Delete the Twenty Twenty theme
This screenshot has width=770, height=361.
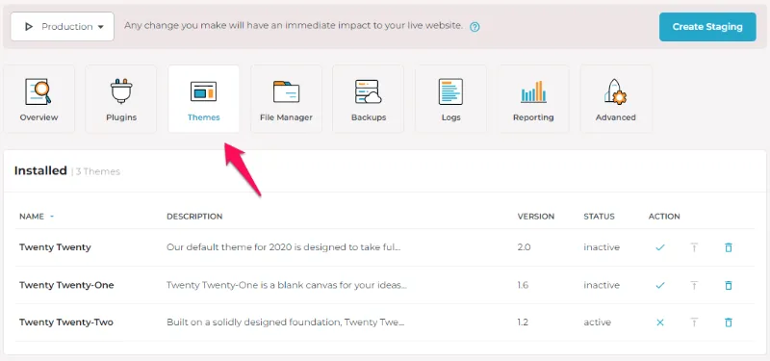click(x=729, y=247)
